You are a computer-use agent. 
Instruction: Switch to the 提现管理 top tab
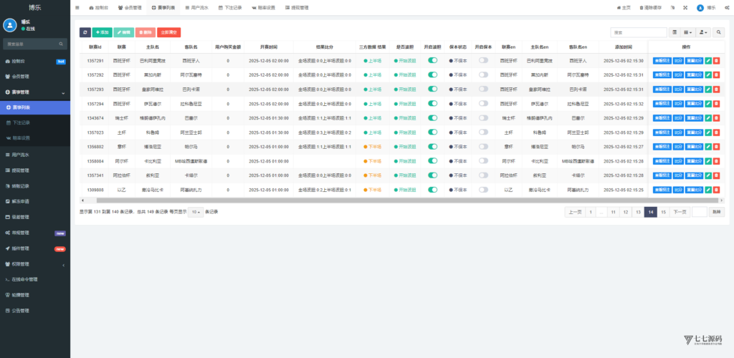tap(297, 8)
